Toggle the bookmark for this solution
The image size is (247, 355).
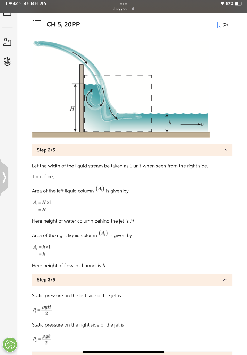(x=220, y=24)
